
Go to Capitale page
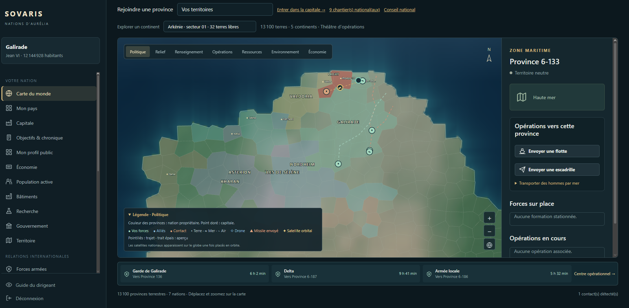[49, 123]
